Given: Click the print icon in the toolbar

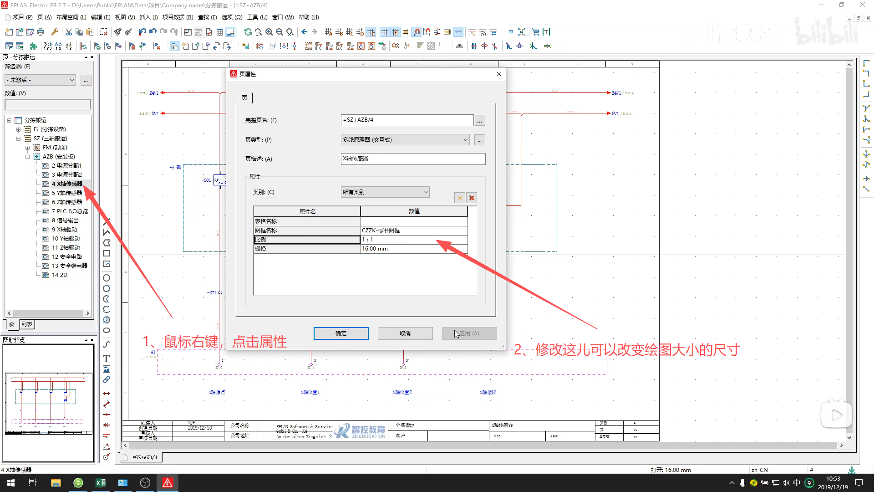Looking at the screenshot, I should (x=41, y=32).
